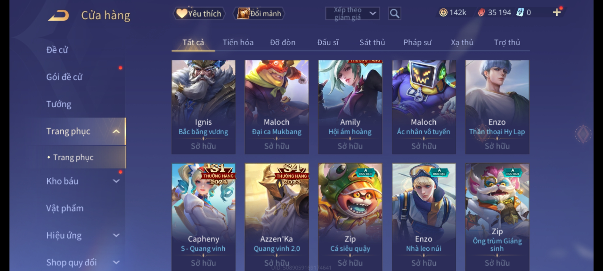
Task: Tap the Yêu thích heart button
Action: [199, 14]
